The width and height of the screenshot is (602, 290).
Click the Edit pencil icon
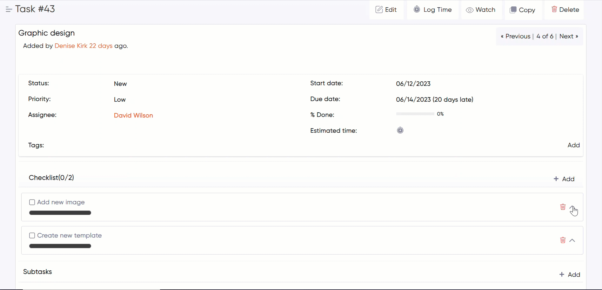click(x=379, y=9)
